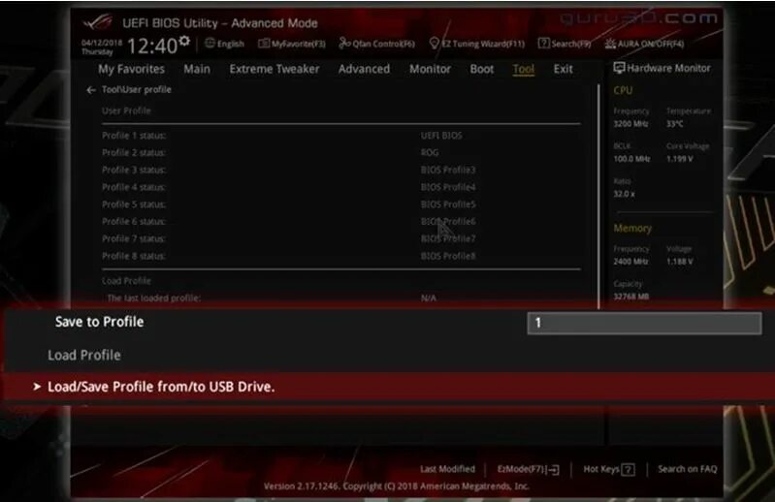Click the last loaded profile N/A value
This screenshot has height=502, width=775.
pyautogui.click(x=429, y=298)
